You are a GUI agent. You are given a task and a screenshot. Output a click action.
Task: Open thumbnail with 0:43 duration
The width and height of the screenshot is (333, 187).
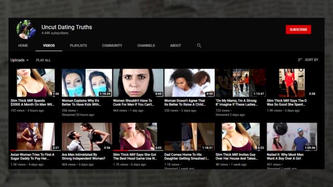tap(138, 83)
